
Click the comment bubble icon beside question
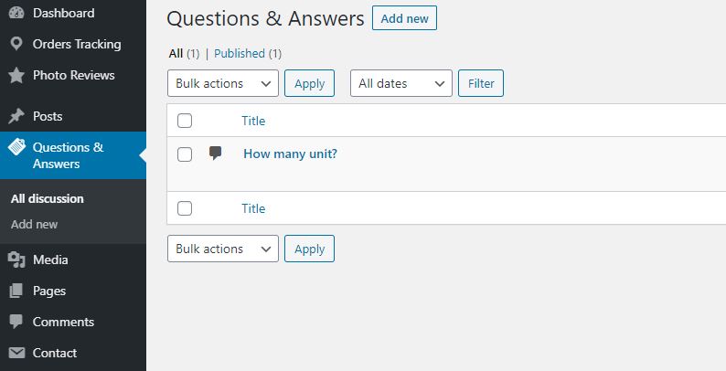click(215, 153)
